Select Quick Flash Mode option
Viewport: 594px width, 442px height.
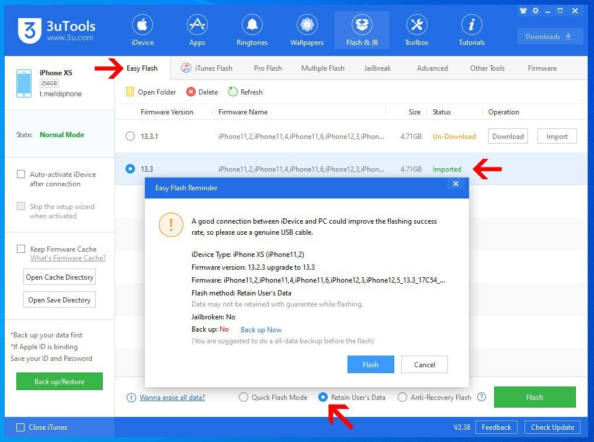point(244,397)
